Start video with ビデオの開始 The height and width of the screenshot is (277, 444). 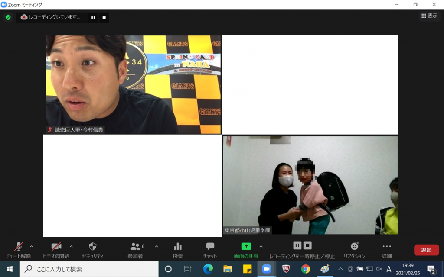coord(56,251)
